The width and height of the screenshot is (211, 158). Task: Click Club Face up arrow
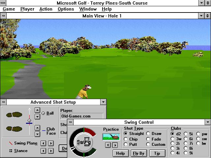37,128
